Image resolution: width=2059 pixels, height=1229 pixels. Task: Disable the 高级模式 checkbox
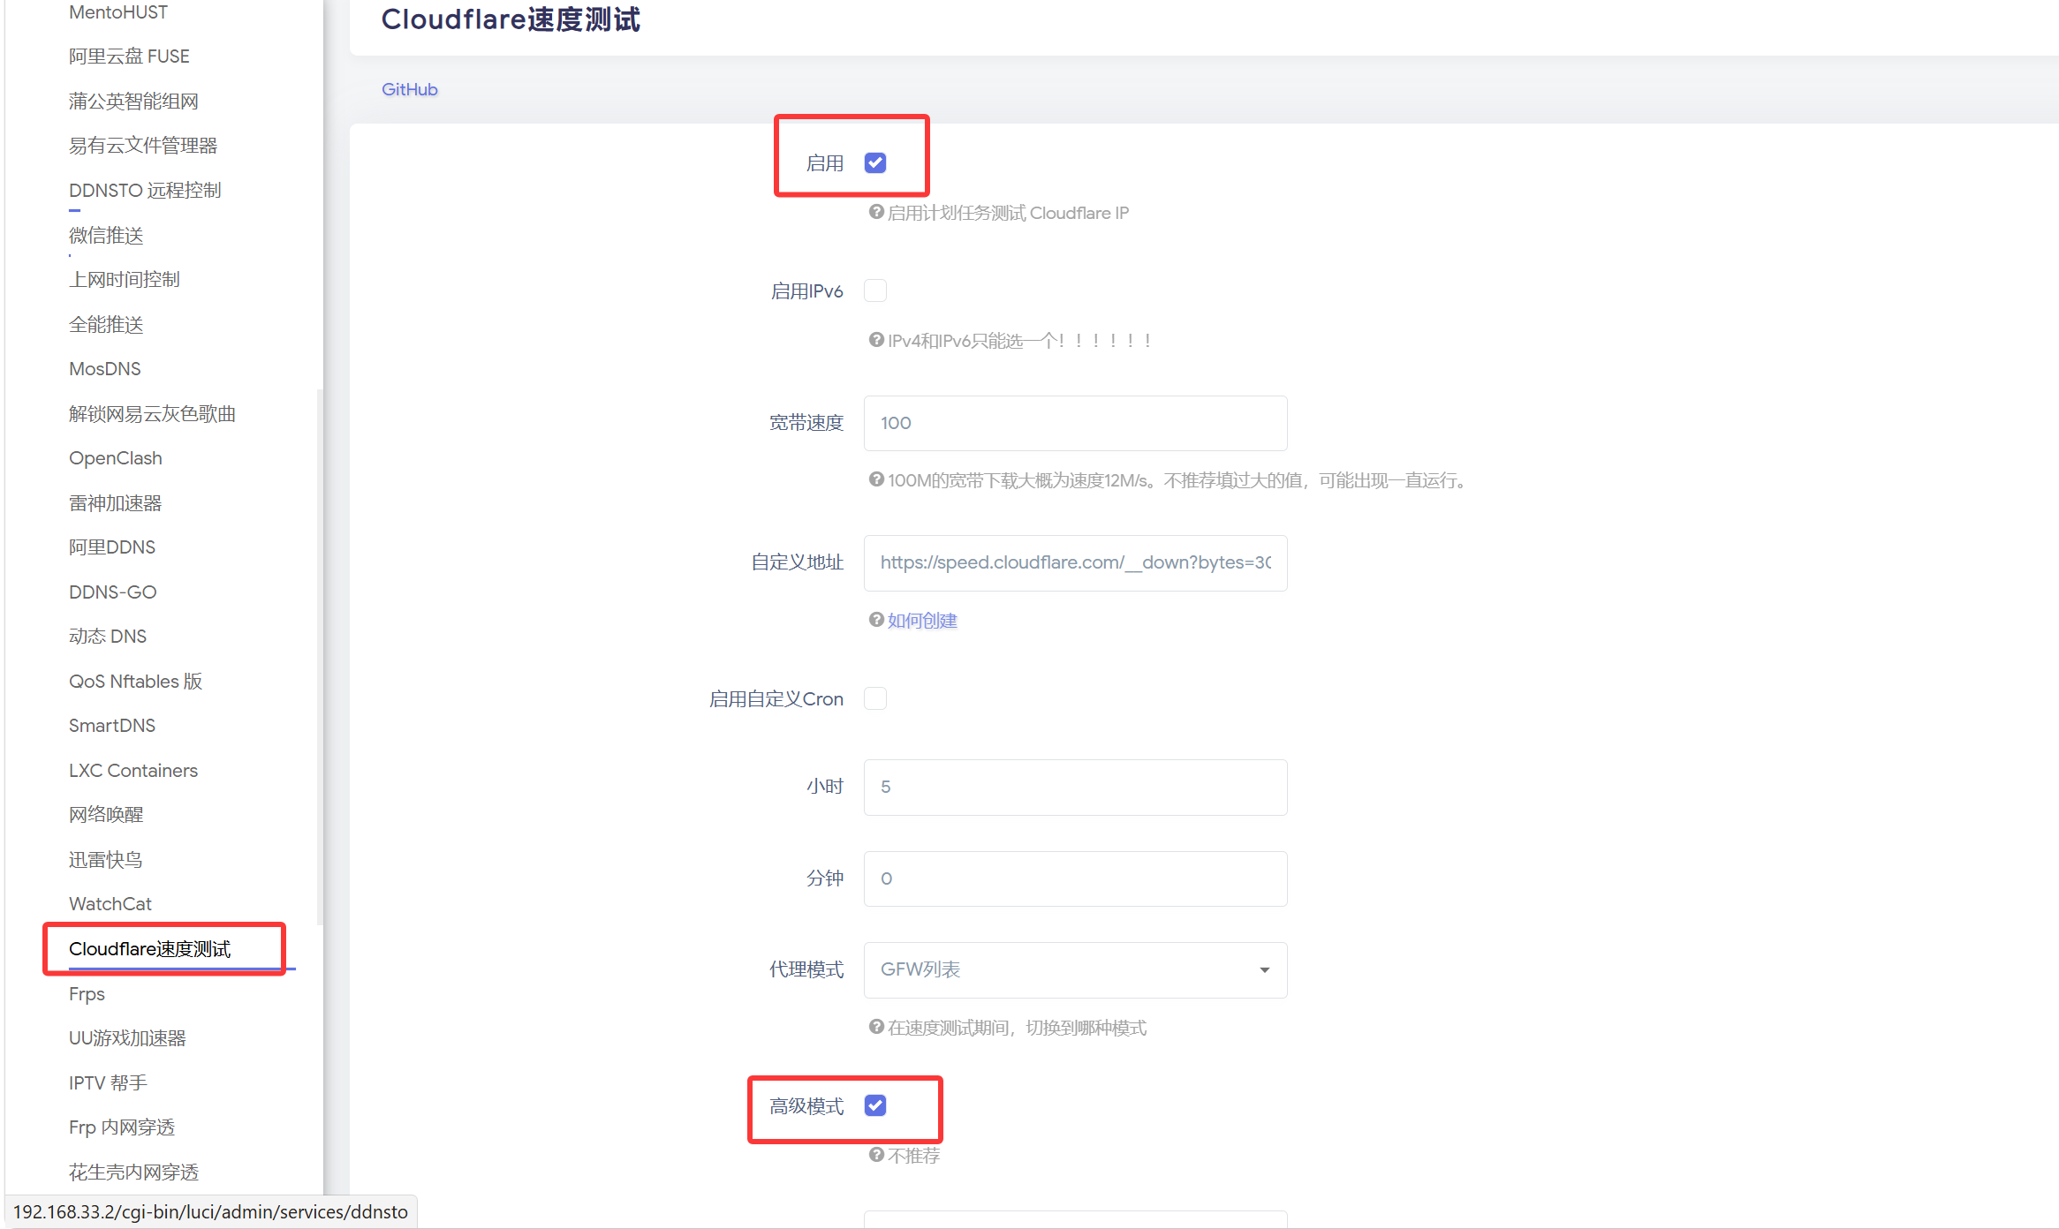coord(875,1105)
